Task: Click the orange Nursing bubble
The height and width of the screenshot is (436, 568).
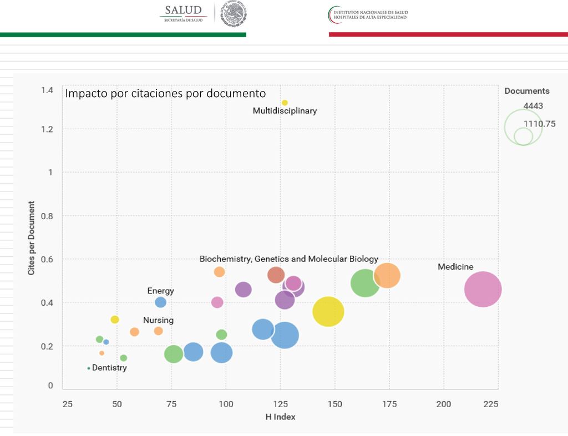Action: (x=158, y=331)
